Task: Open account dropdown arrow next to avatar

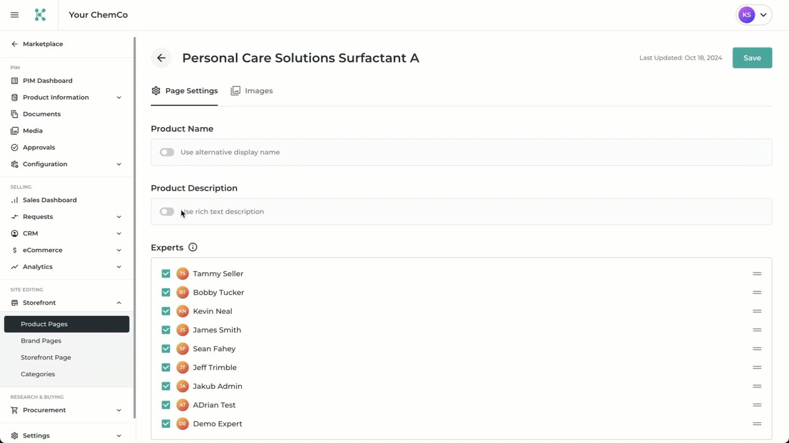Action: (x=763, y=15)
